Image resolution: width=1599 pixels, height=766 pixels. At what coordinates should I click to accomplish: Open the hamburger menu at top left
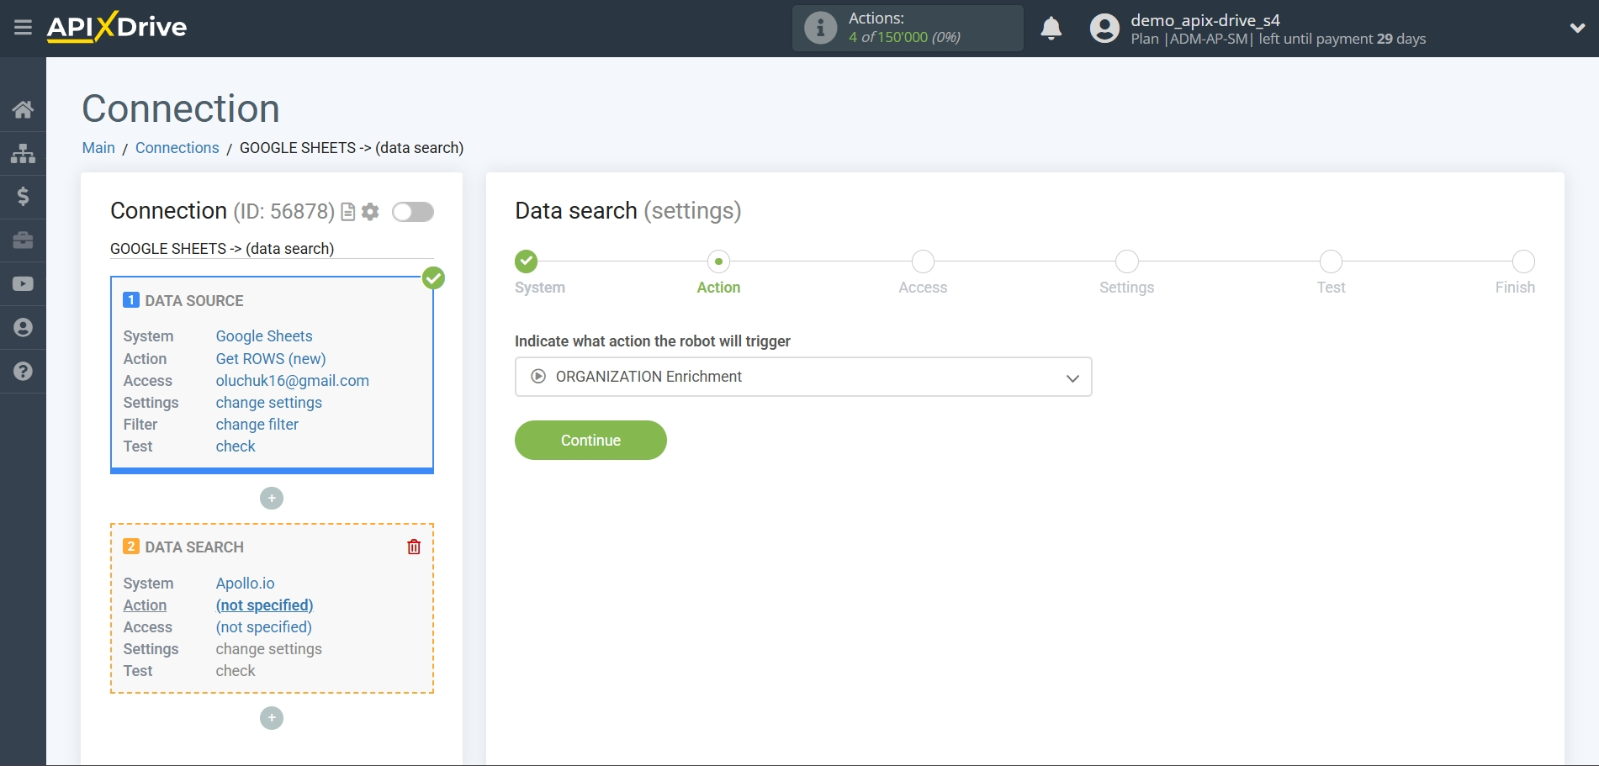pyautogui.click(x=23, y=27)
